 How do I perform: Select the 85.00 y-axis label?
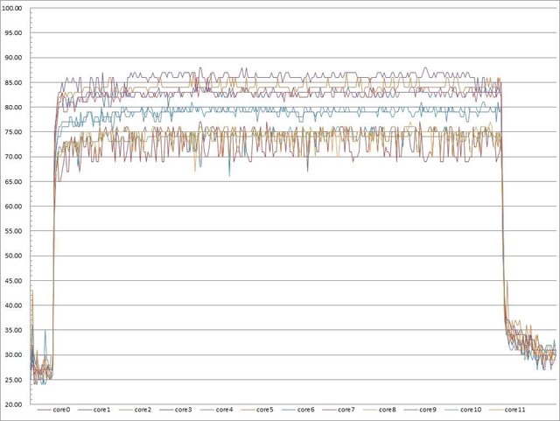click(17, 83)
